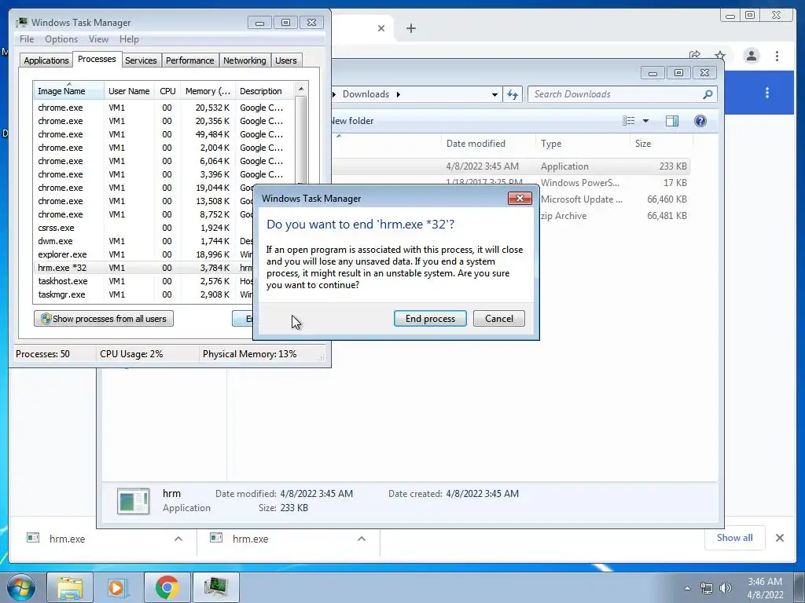Select the chrome.exe row using 49,484 K
Viewport: 805px width, 603px height.
click(x=164, y=134)
